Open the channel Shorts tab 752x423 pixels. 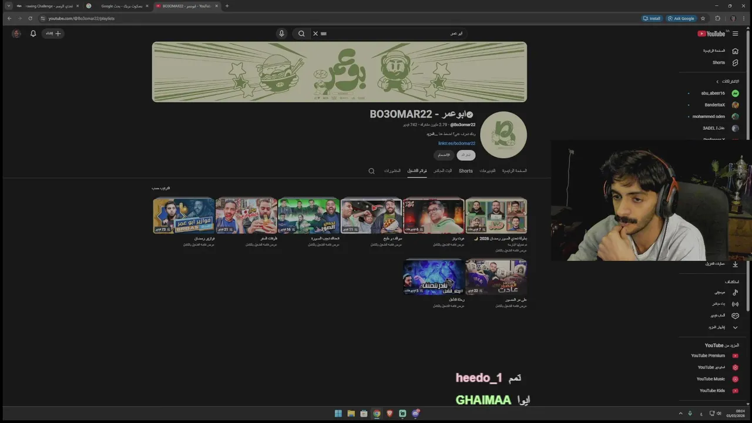coord(466,171)
